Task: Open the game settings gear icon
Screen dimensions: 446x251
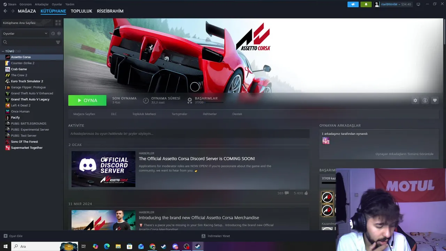Action: pyautogui.click(x=415, y=100)
